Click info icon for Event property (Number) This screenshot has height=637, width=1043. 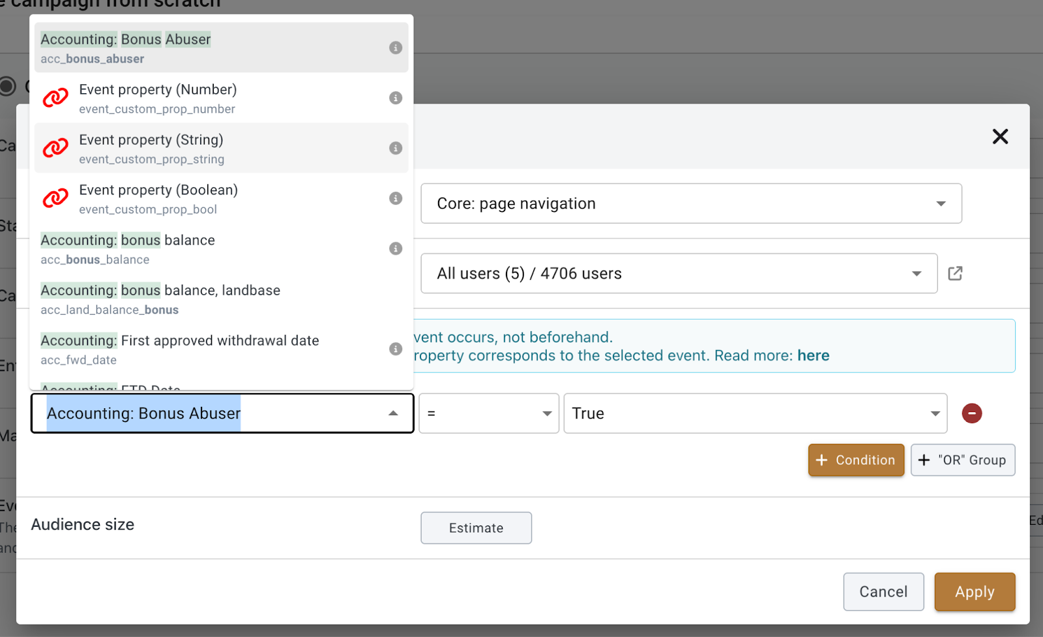tap(395, 98)
